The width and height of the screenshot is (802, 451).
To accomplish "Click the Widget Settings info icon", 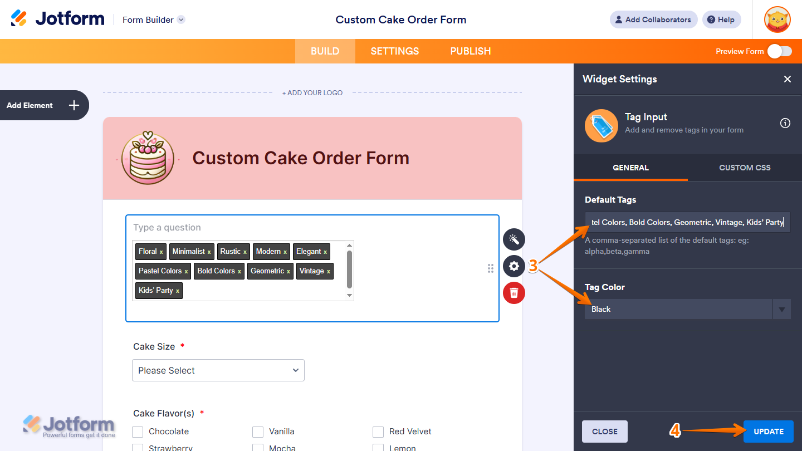I will 785,123.
